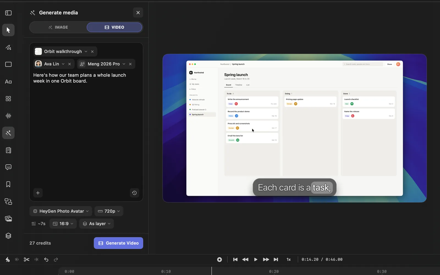Change the 1x playback speed

(x=288, y=259)
